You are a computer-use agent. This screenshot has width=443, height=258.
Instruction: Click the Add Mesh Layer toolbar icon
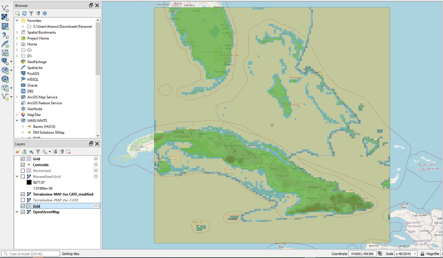[x=5, y=26]
